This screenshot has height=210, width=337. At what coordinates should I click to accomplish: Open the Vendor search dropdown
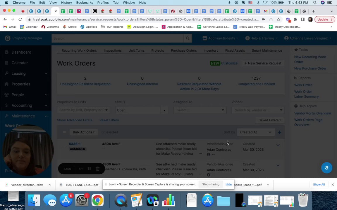tap(258, 110)
